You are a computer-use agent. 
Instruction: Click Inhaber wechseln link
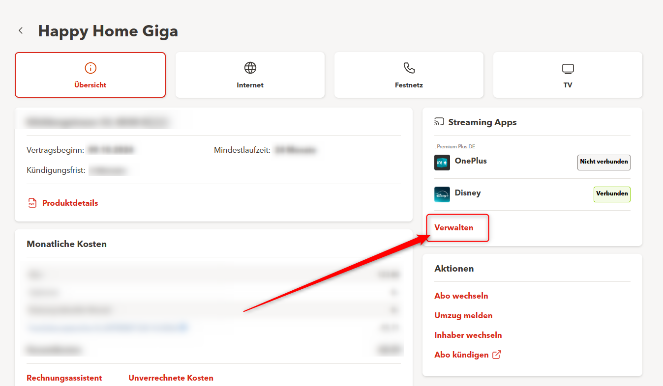click(x=468, y=335)
